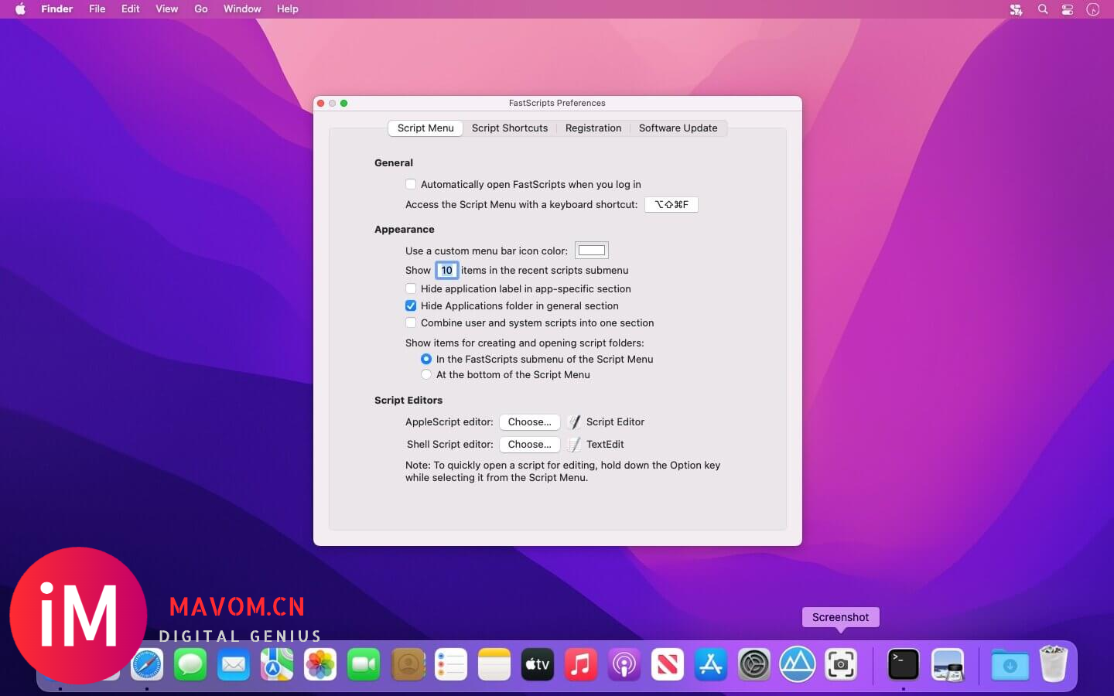The height and width of the screenshot is (696, 1114).
Task: Open System Preferences from the Dock
Action: [754, 664]
